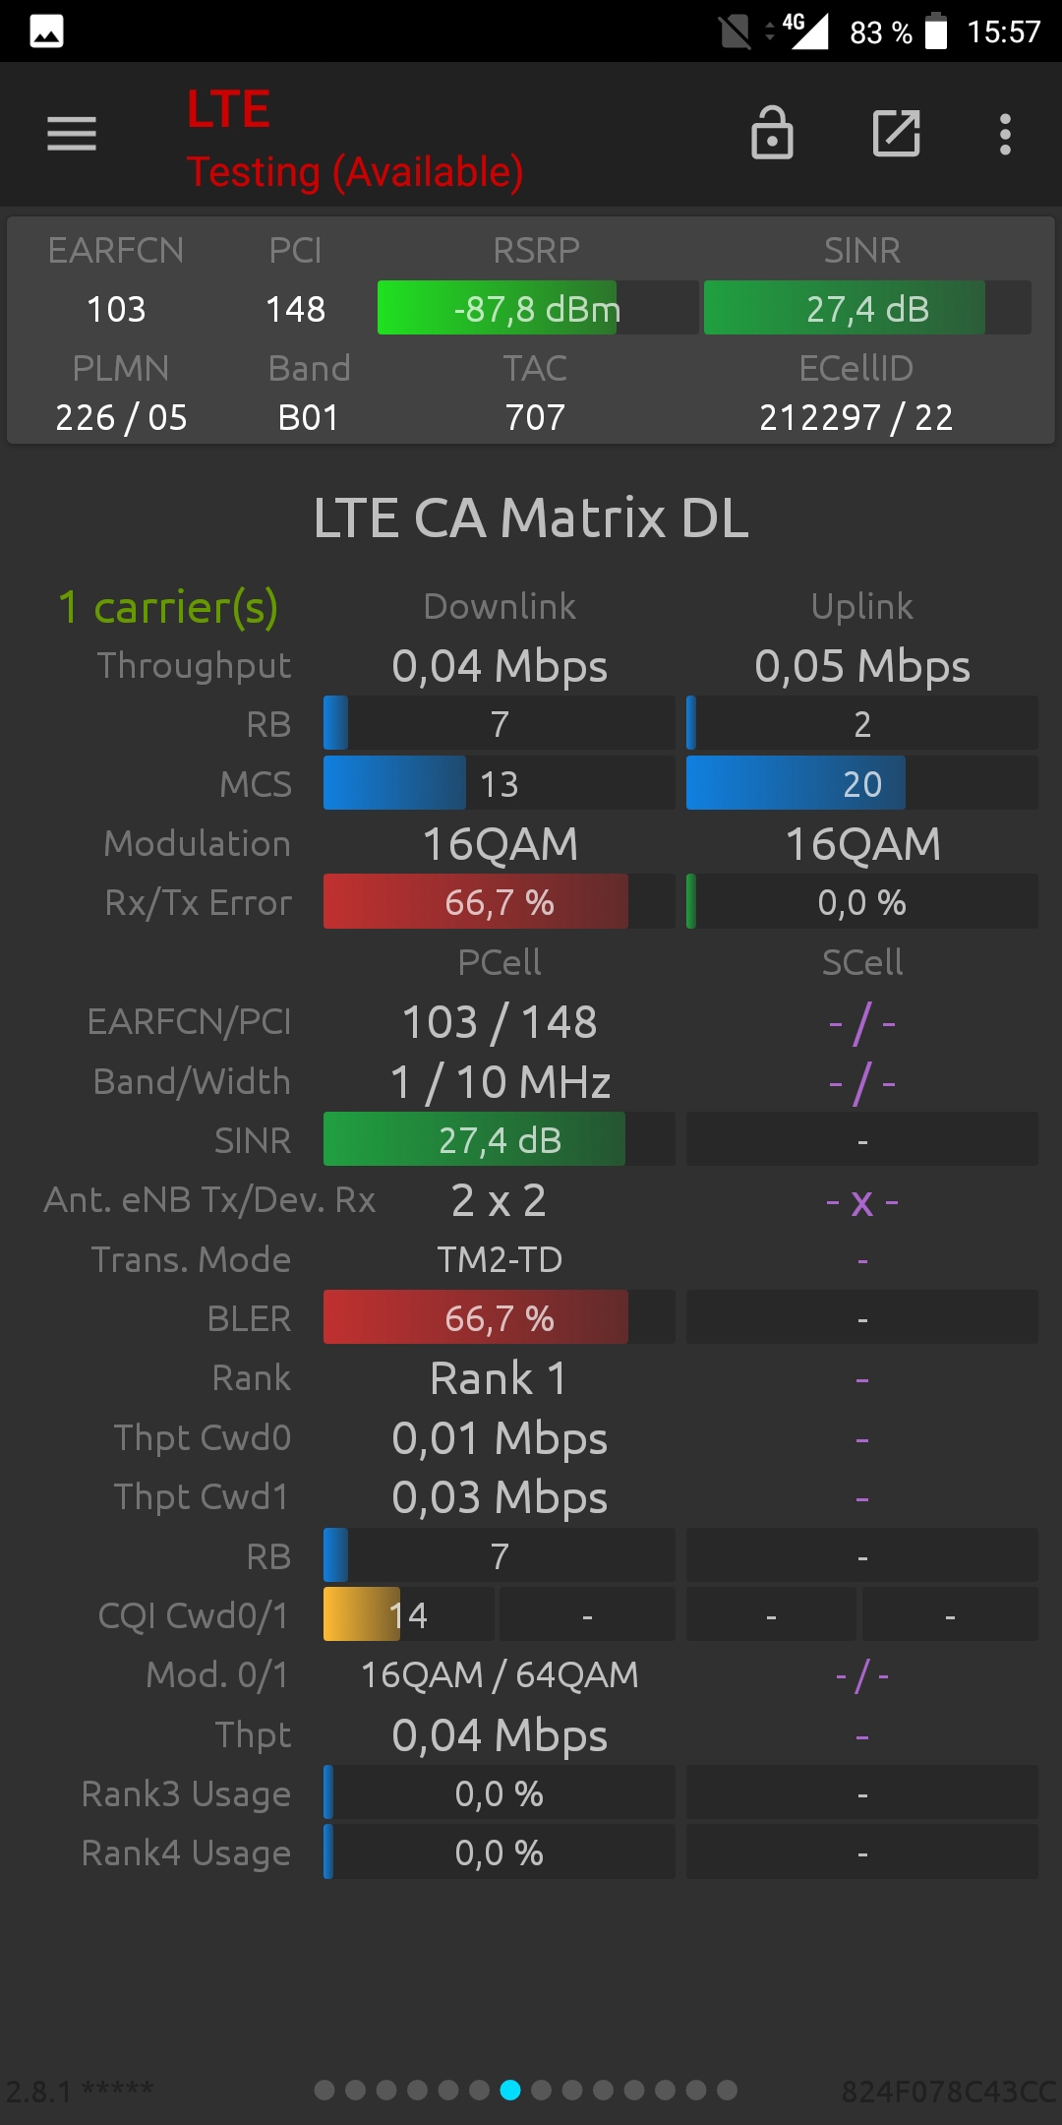Tap the image notification icon in status bar
The width and height of the screenshot is (1062, 2125).
pos(46,31)
